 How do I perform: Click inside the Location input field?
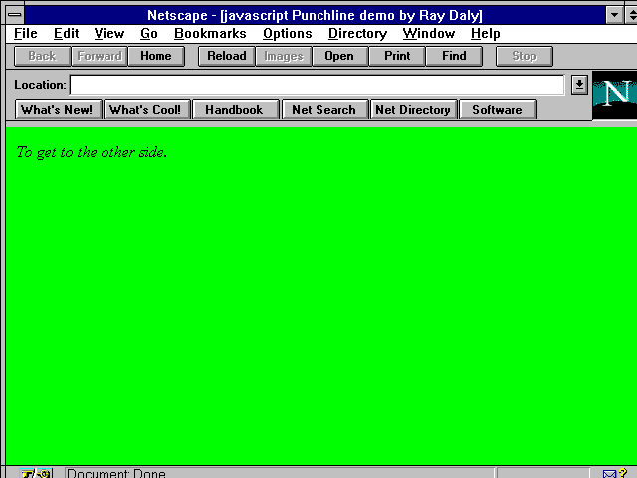(x=317, y=85)
